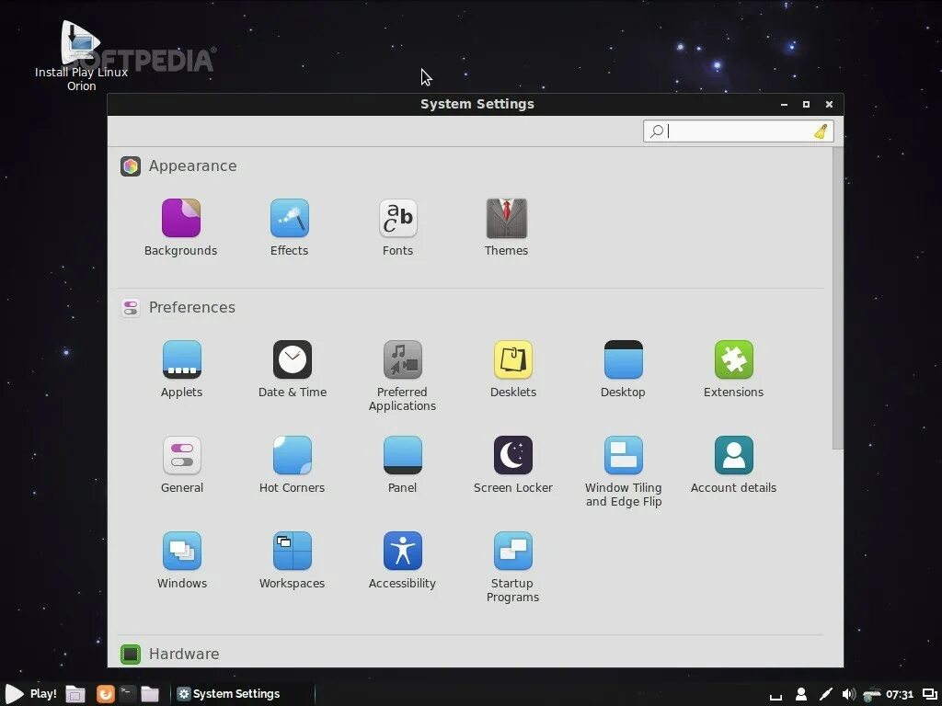The image size is (942, 706).
Task: Open Screen Locker settings
Action: tap(513, 464)
